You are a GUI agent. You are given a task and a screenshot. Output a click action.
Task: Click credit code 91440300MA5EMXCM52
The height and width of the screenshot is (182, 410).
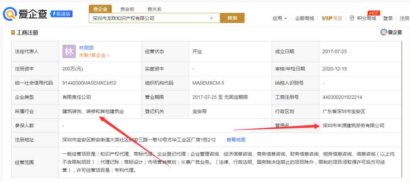point(89,83)
